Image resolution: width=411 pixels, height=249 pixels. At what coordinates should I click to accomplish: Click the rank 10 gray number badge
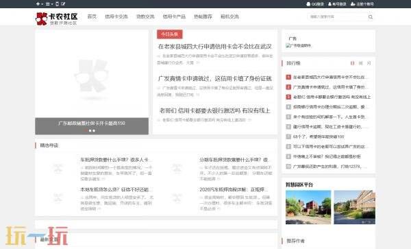(288, 167)
